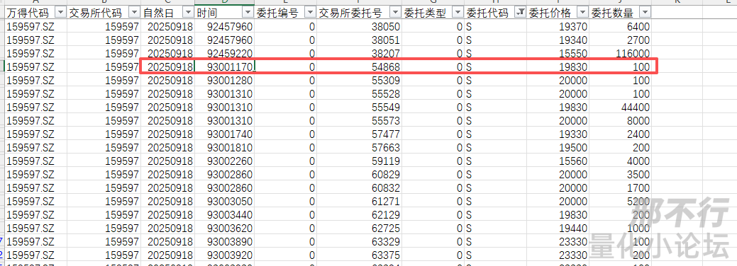Screen dimensions: 737x266
Task: Click the exchange order number cell 54868
Action: 359,67
